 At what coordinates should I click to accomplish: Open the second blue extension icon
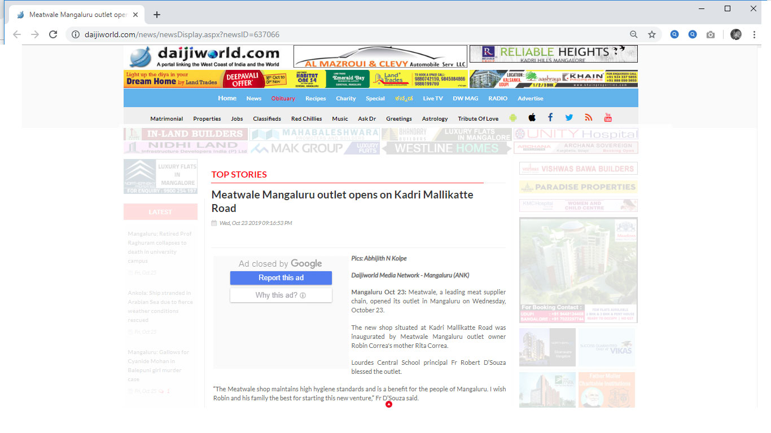coord(693,34)
